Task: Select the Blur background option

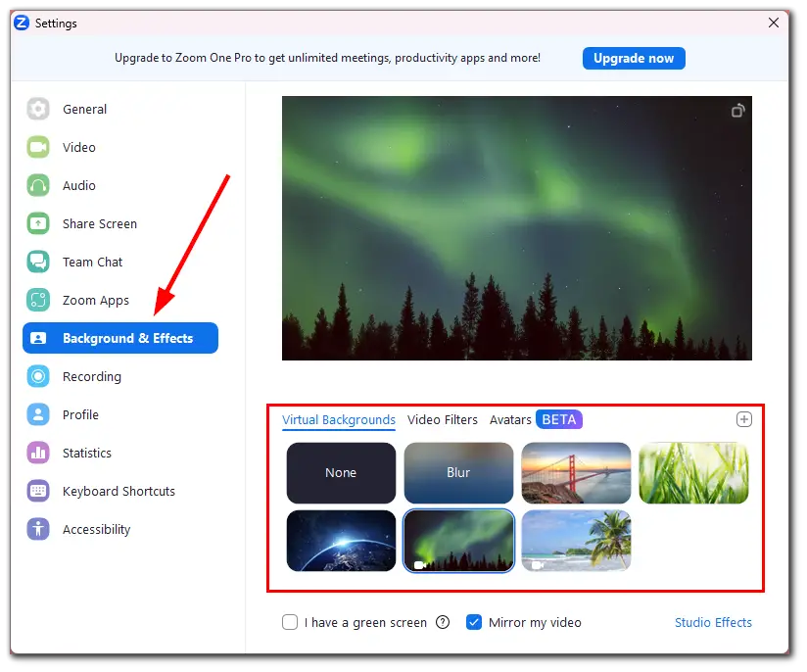Action: (x=458, y=473)
